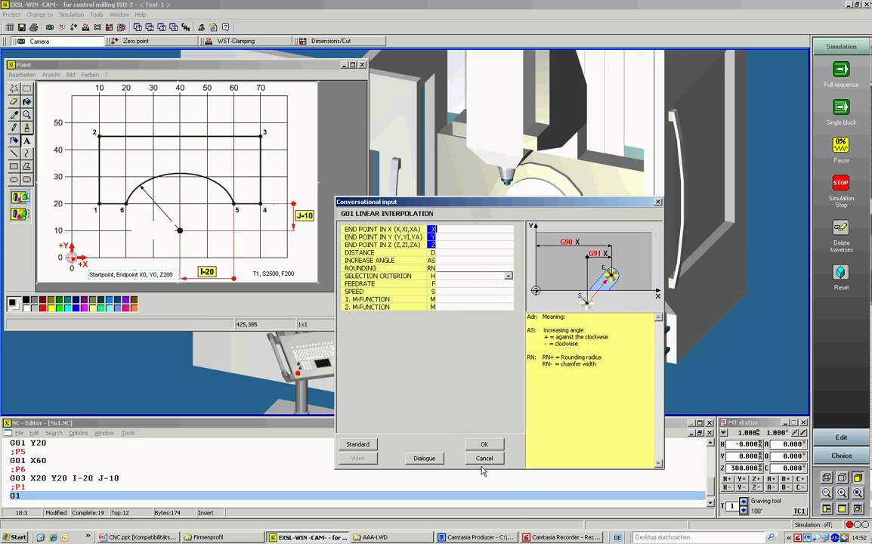The image size is (872, 544).
Task: Select the Rectangle tool in Paint
Action: 14,166
